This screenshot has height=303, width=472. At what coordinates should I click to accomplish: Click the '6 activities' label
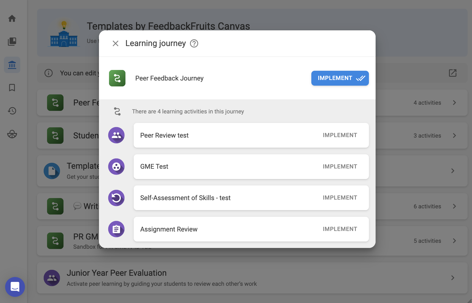(427, 206)
